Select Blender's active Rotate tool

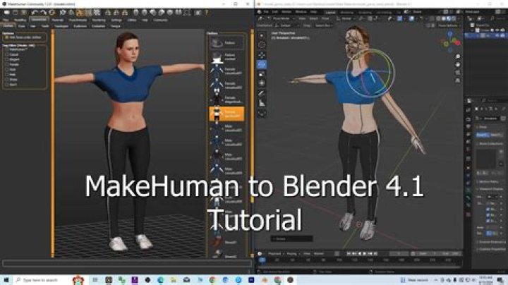(x=262, y=64)
